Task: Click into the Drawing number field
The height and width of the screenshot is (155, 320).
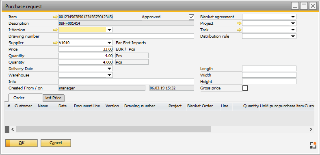Action: click(126, 36)
